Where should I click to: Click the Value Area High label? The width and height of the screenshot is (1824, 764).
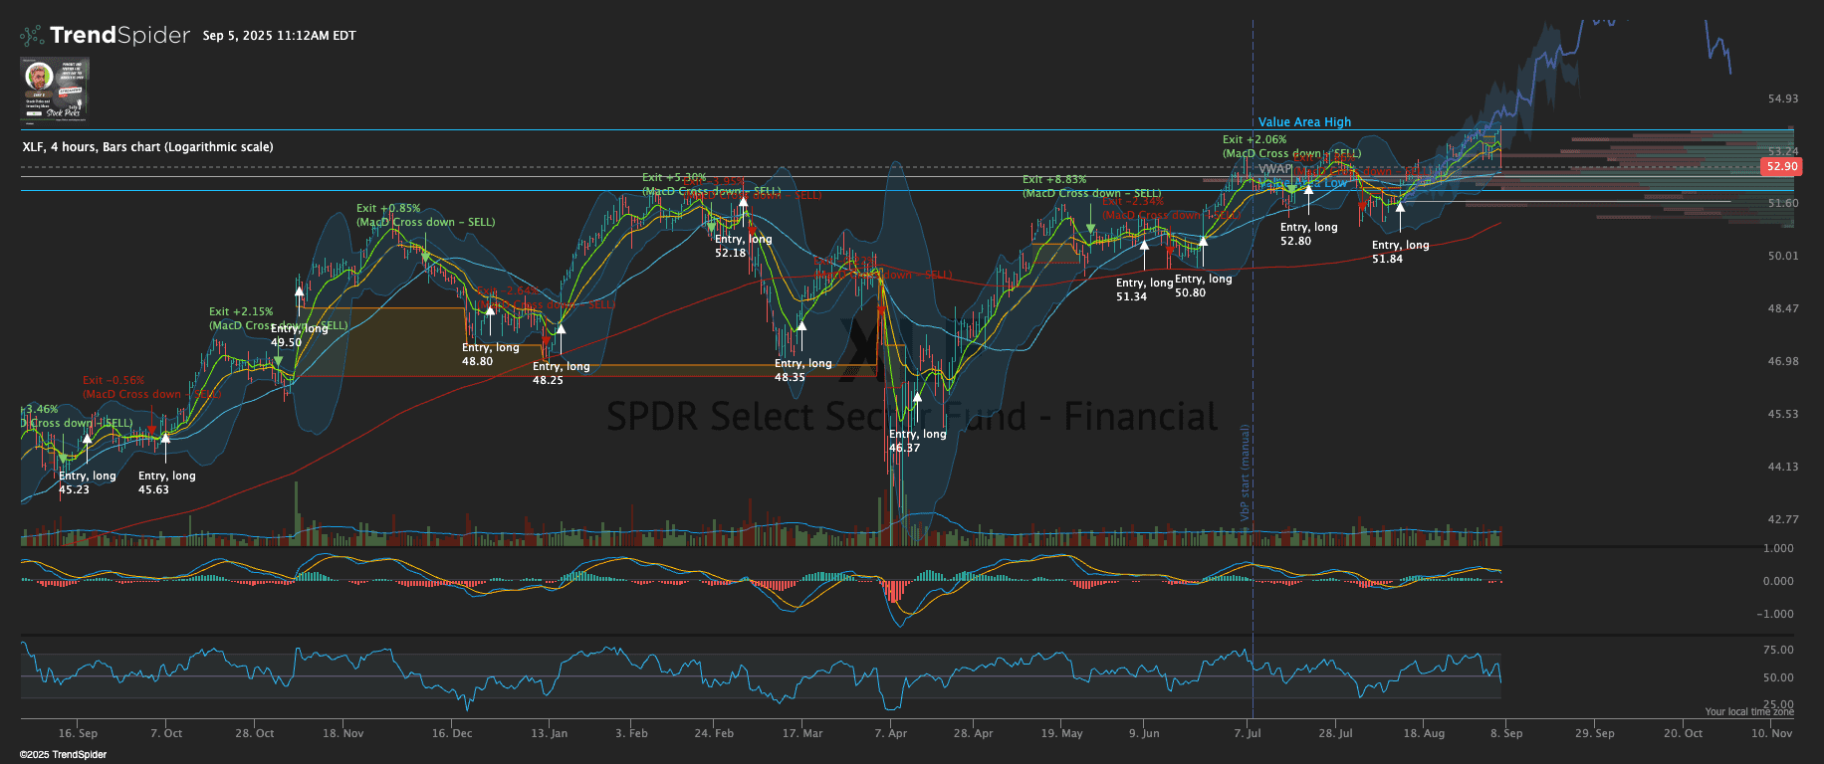[x=1304, y=122]
